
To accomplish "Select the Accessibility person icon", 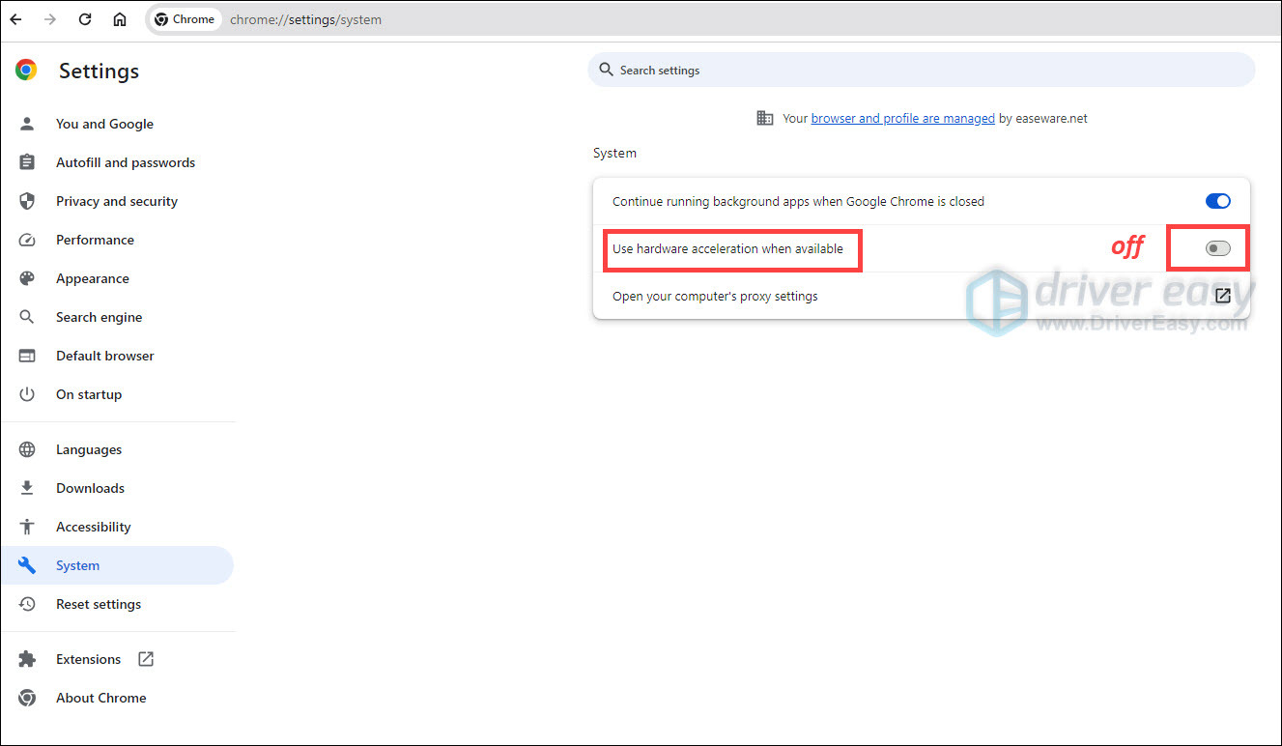I will click(28, 527).
